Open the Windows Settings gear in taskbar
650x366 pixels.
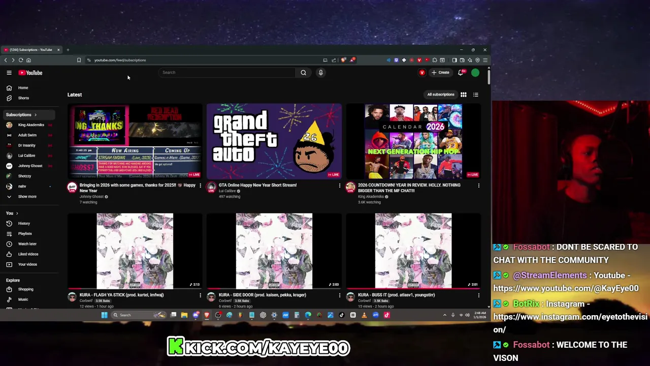click(x=274, y=315)
